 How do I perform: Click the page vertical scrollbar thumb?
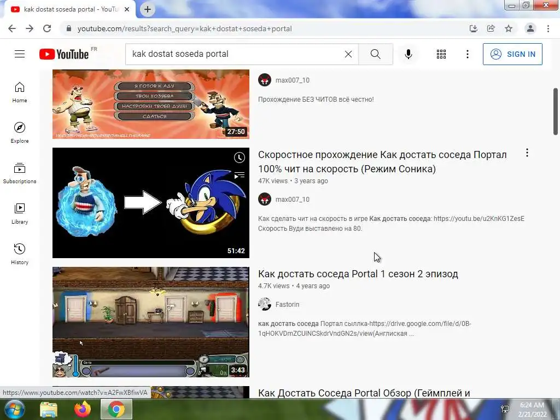tap(556, 112)
